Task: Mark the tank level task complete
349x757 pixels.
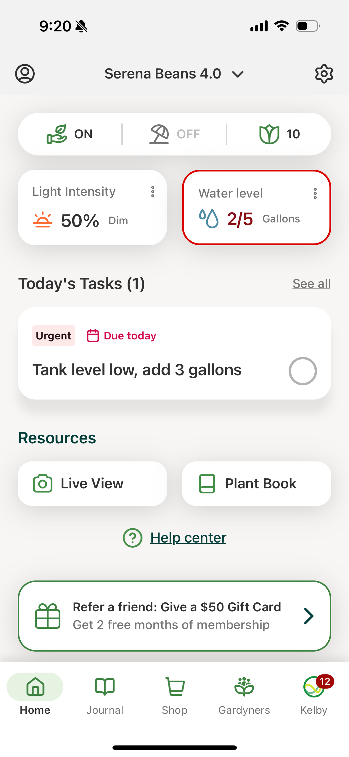Action: click(303, 371)
